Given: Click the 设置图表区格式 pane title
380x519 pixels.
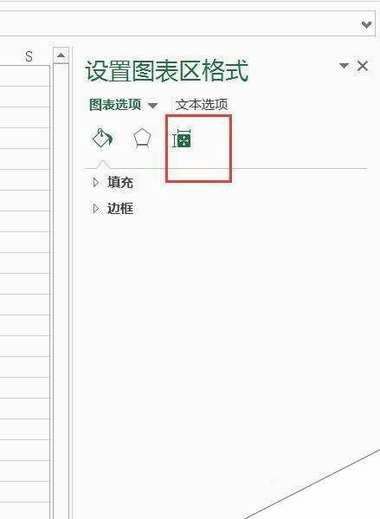Looking at the screenshot, I should (167, 70).
